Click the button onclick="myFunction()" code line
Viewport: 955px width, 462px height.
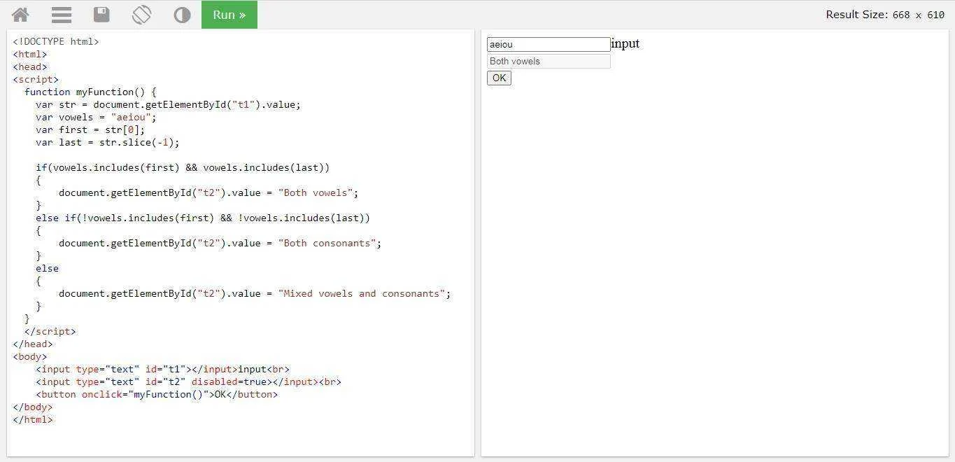157,394
